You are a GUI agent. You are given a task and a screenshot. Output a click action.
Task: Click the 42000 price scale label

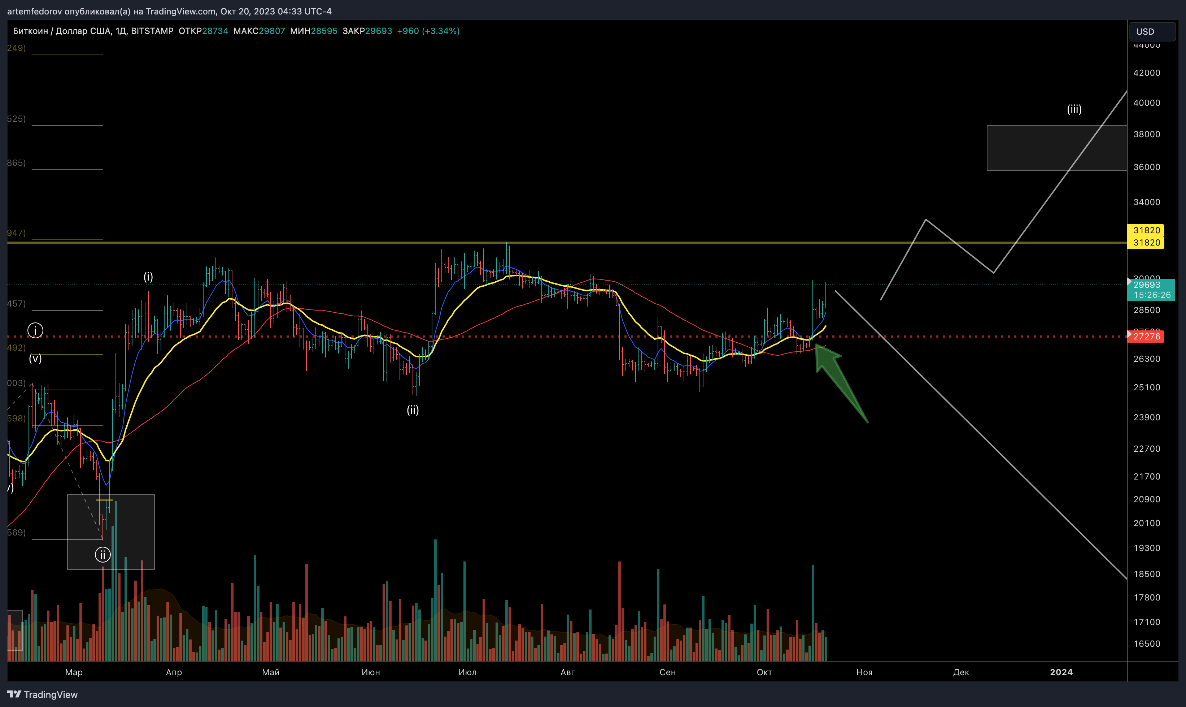pos(1147,73)
